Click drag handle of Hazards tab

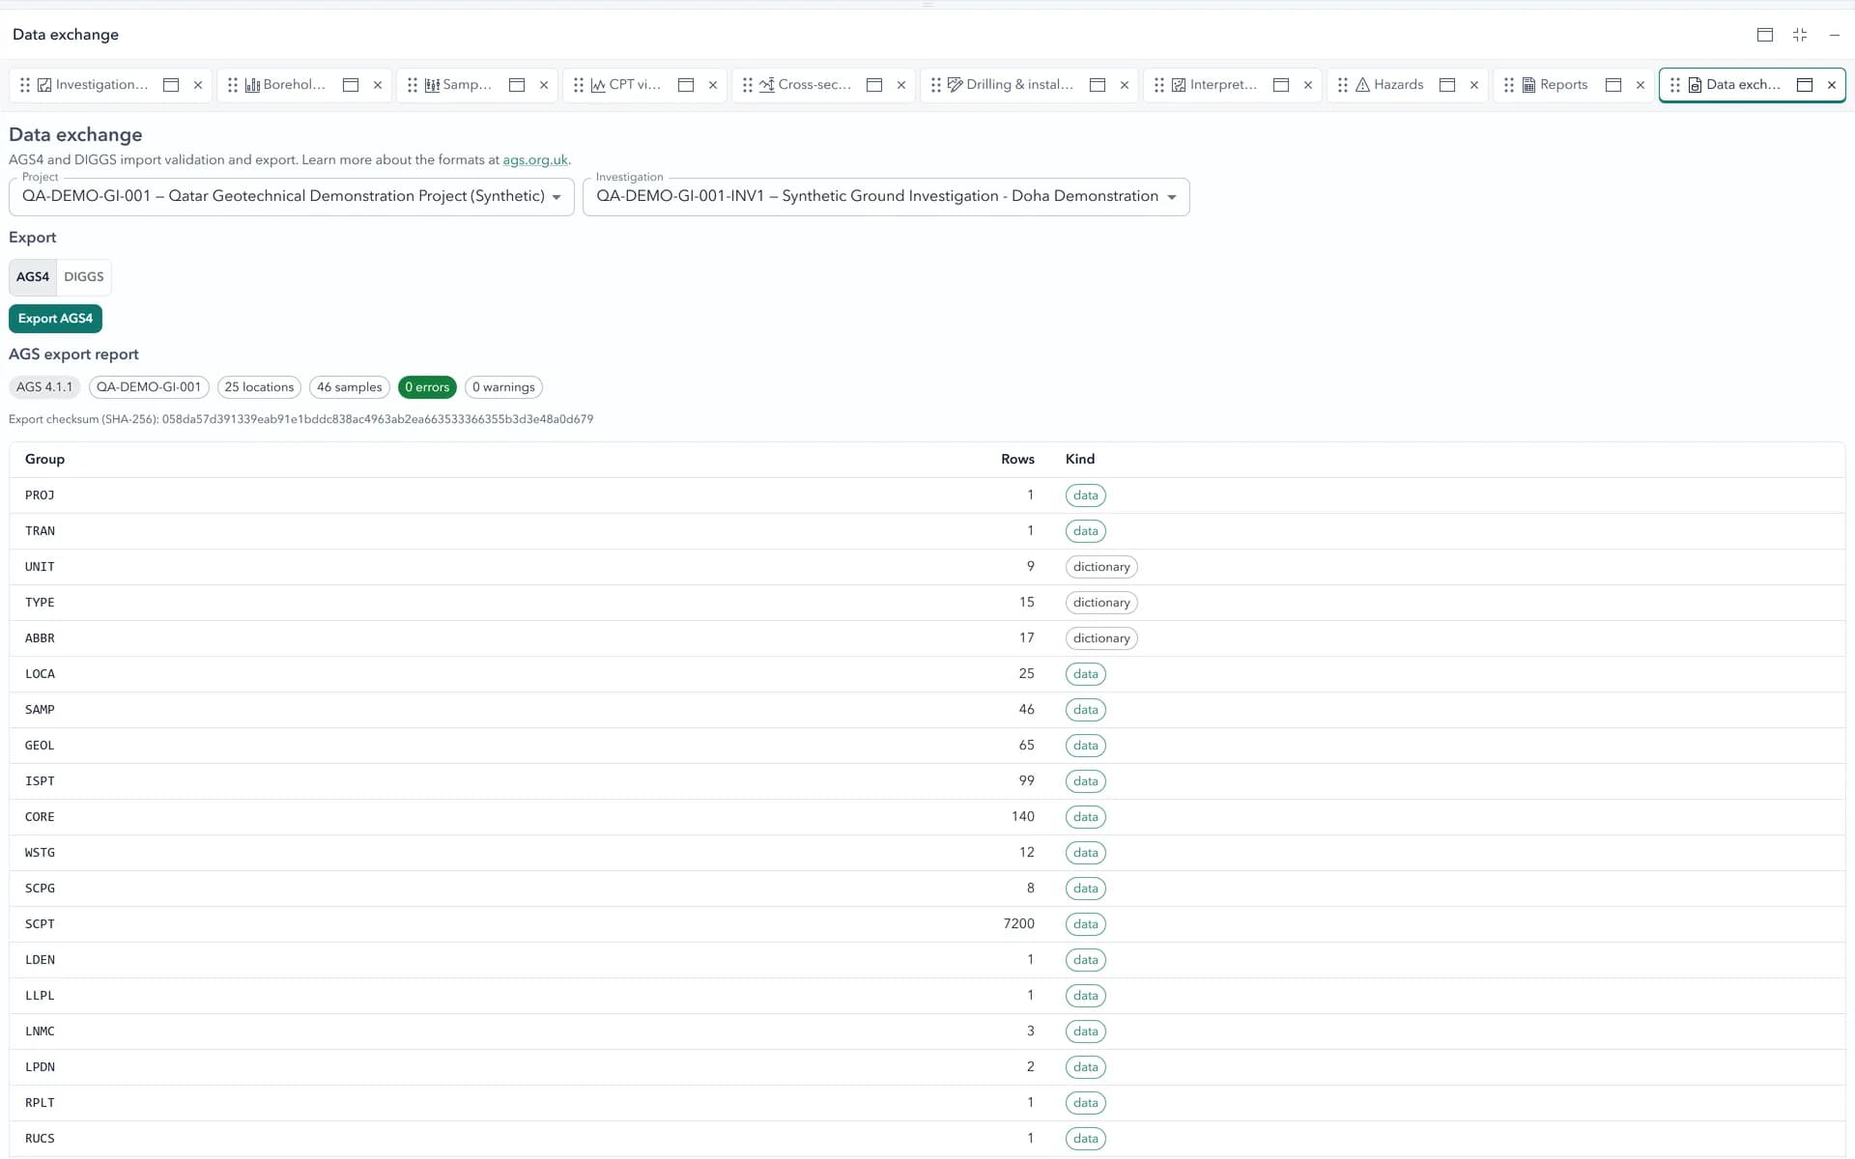coord(1343,85)
